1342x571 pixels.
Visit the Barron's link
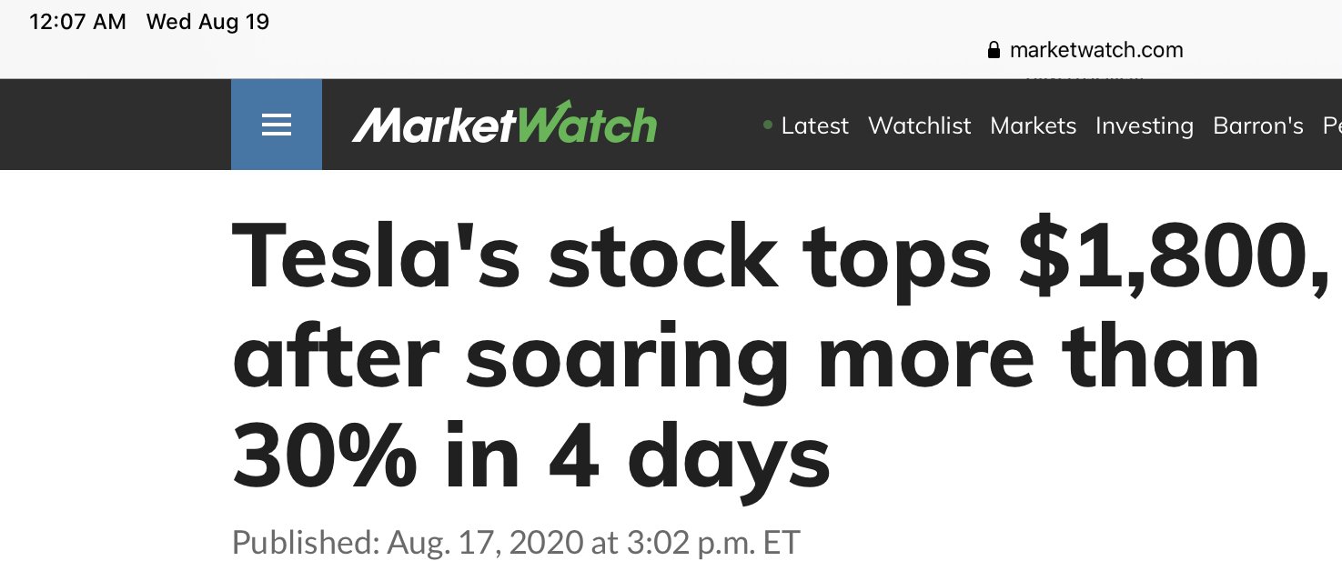click(x=1257, y=125)
